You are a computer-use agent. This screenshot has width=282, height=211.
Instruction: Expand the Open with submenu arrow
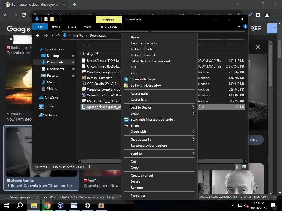[x=193, y=132]
